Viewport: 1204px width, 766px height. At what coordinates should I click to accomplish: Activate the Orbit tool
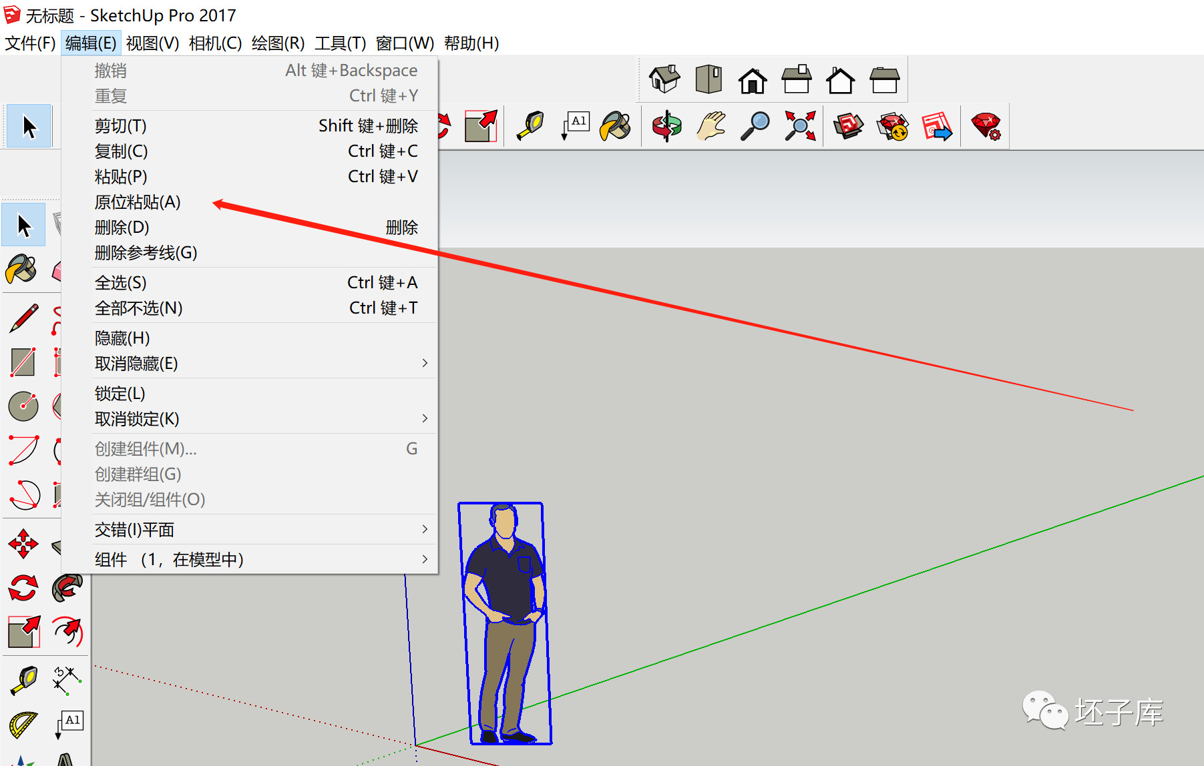(666, 126)
